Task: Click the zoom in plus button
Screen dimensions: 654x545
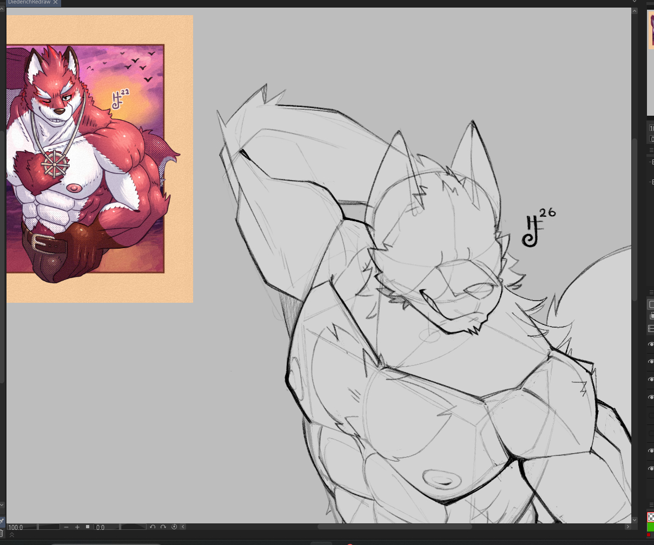Action: click(x=77, y=527)
